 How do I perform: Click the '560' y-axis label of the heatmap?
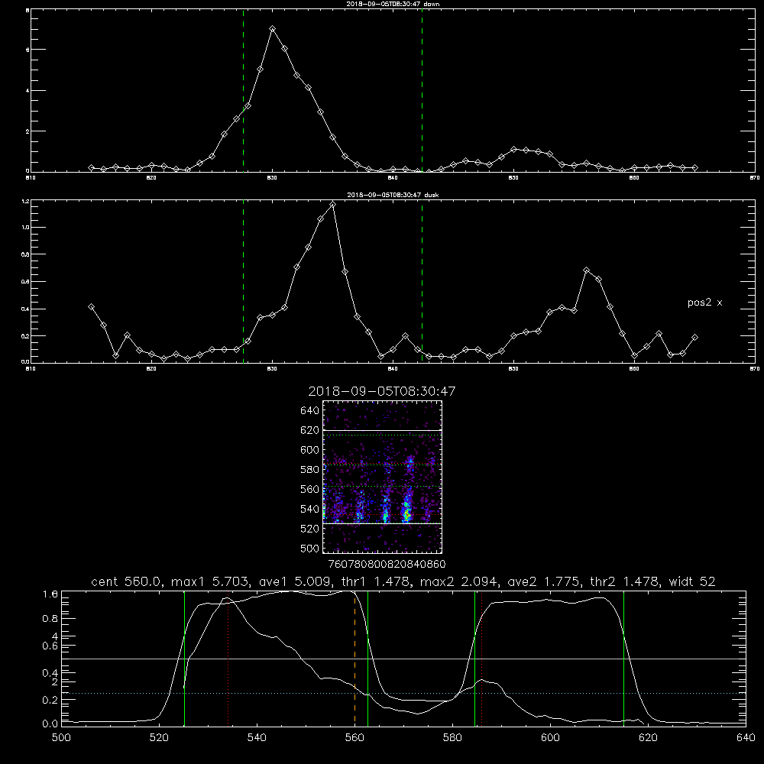click(x=310, y=489)
